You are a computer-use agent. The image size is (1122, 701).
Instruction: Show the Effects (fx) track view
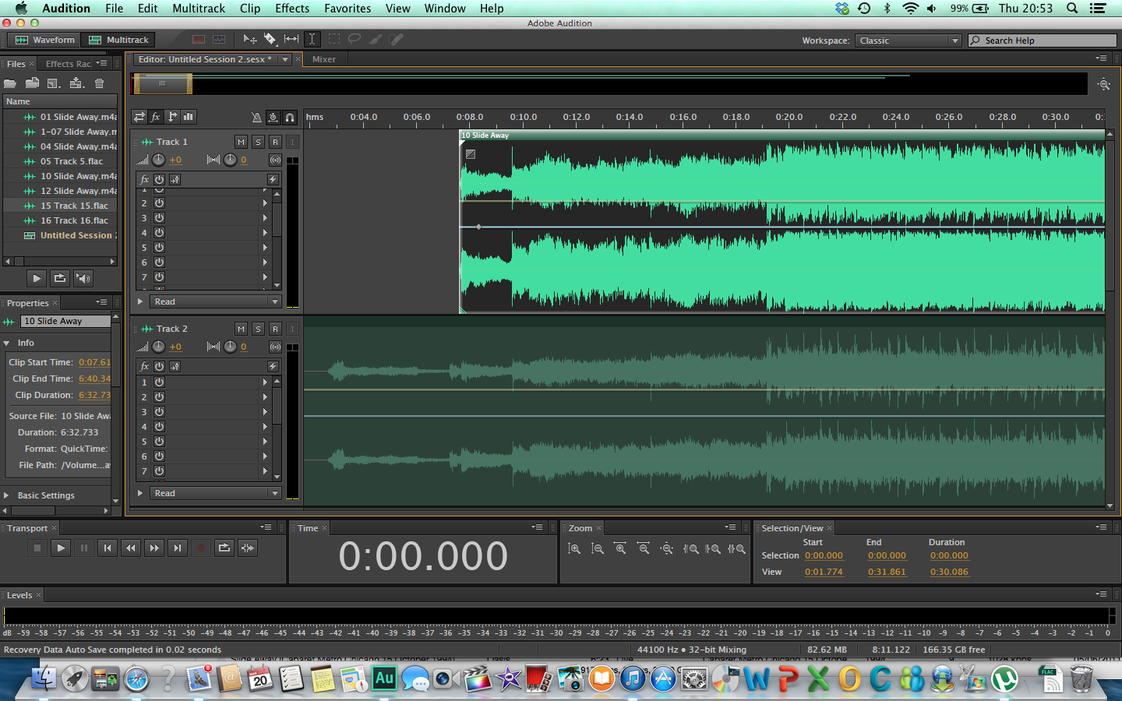[156, 117]
